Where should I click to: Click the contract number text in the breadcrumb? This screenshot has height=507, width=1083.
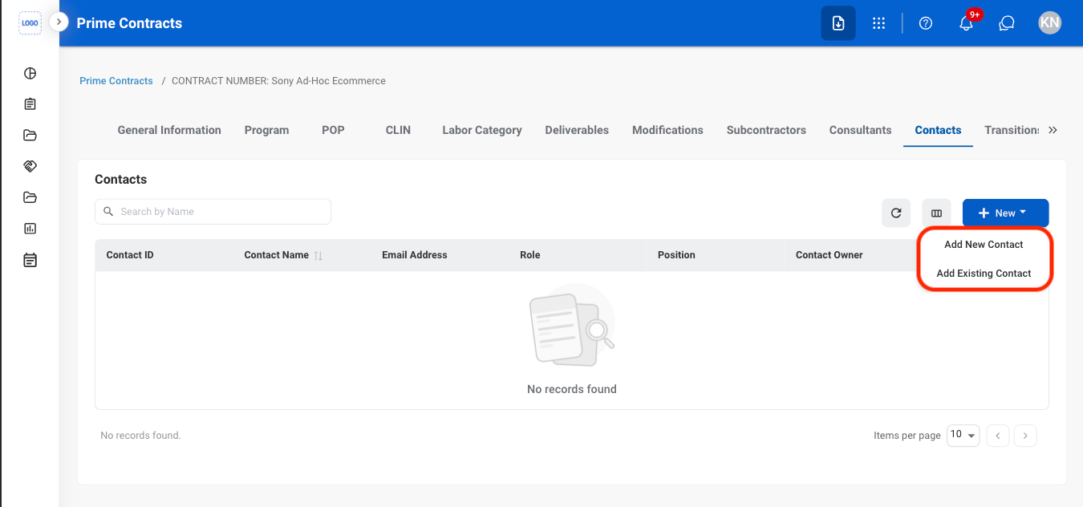coord(278,81)
